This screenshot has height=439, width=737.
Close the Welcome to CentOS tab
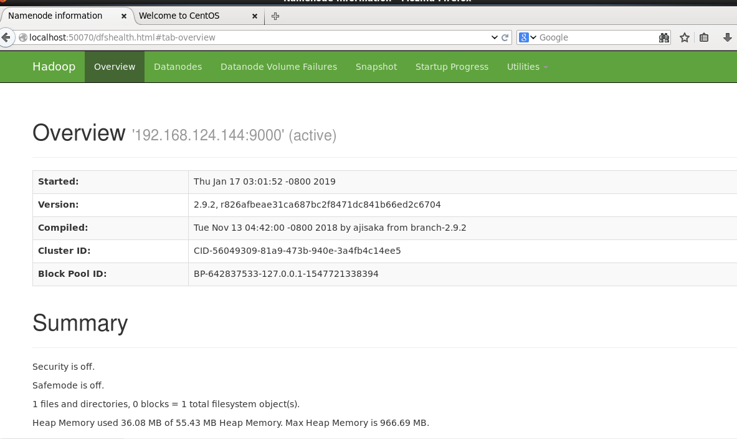coord(254,16)
